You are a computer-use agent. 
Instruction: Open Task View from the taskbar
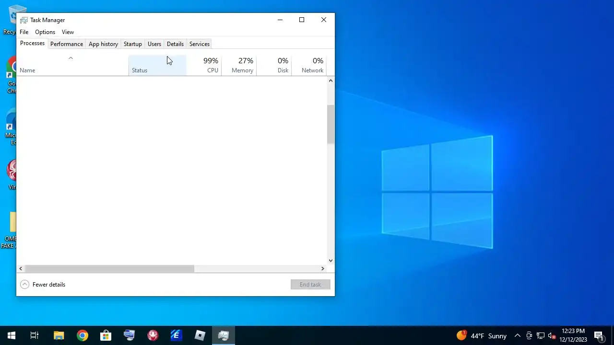(35, 335)
